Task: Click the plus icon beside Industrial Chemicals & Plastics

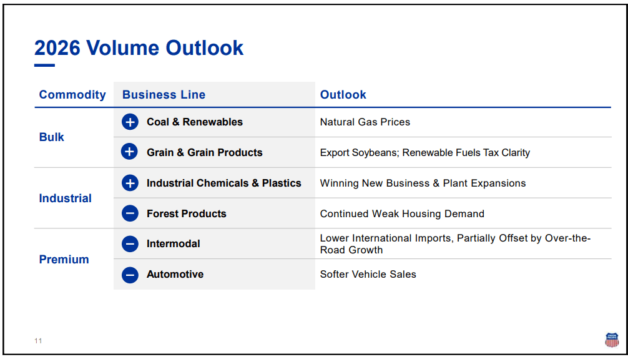Action: pos(130,183)
